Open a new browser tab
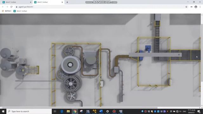This screenshot has width=203, height=114. point(67,2)
